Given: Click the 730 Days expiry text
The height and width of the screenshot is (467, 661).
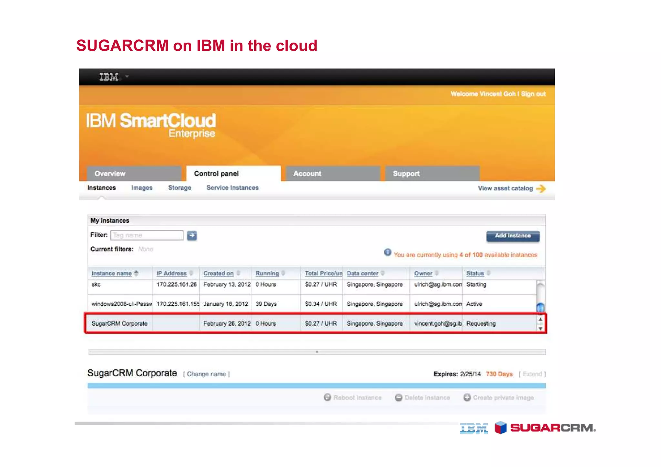Looking at the screenshot, I should pyautogui.click(x=499, y=374).
